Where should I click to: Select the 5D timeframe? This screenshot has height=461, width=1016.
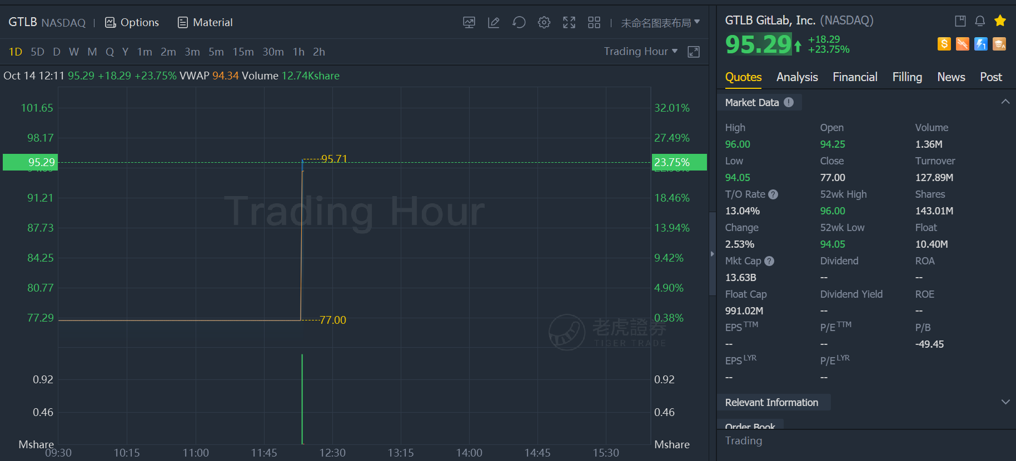click(x=37, y=52)
